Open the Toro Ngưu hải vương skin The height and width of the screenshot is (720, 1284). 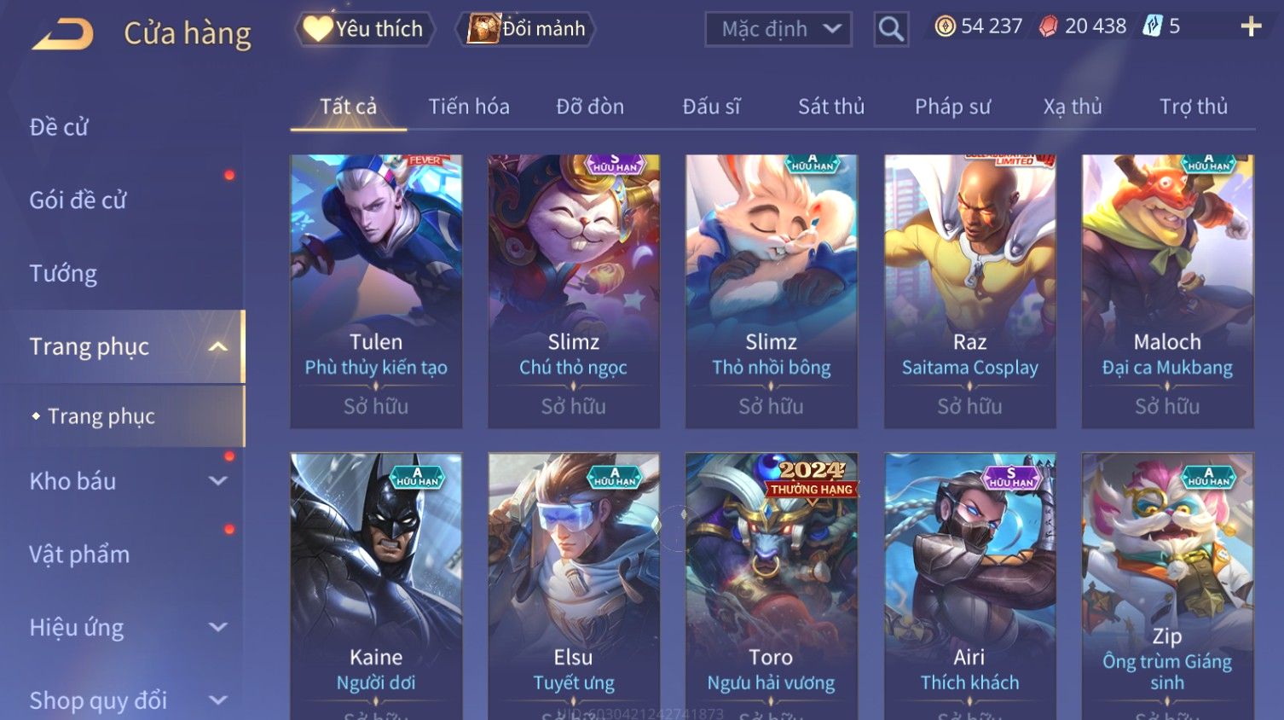[x=772, y=586]
